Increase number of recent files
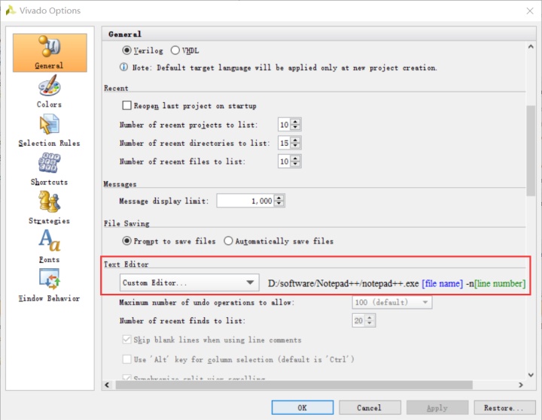The width and height of the screenshot is (542, 420). coord(295,159)
